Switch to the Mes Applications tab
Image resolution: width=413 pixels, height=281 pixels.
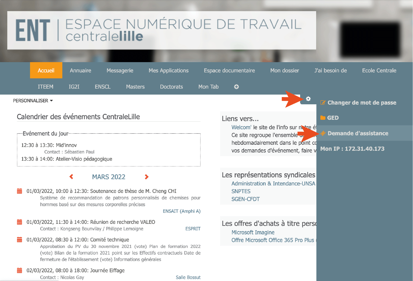point(168,71)
